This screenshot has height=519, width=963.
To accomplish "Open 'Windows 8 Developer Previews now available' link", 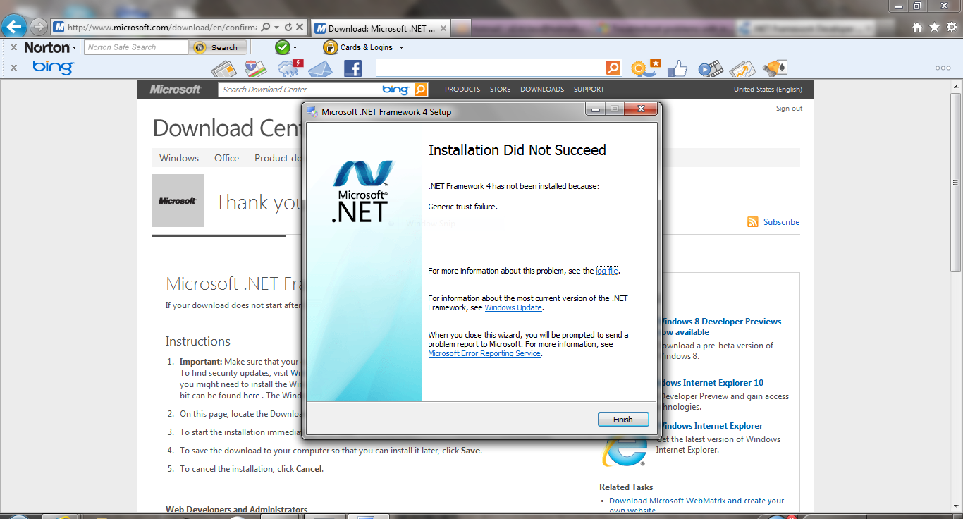I will pos(719,326).
